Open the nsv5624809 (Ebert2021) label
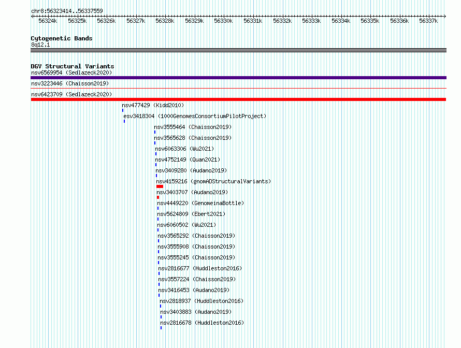 pos(191,214)
